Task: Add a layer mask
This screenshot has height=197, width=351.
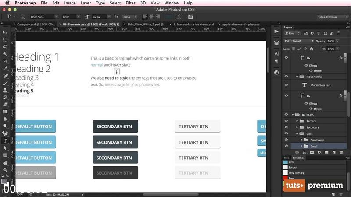Action: click(312, 152)
